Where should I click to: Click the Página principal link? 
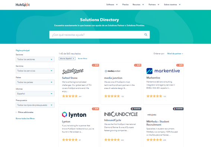point(23,50)
